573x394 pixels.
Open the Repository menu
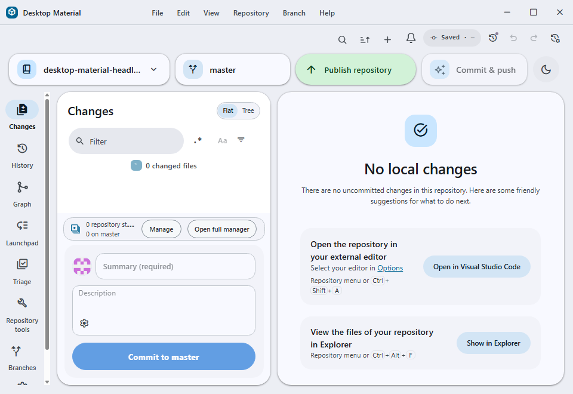click(x=251, y=13)
